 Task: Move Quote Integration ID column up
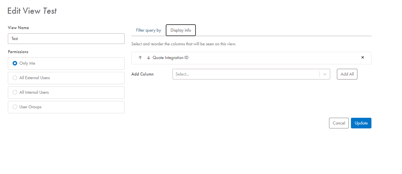[140, 58]
